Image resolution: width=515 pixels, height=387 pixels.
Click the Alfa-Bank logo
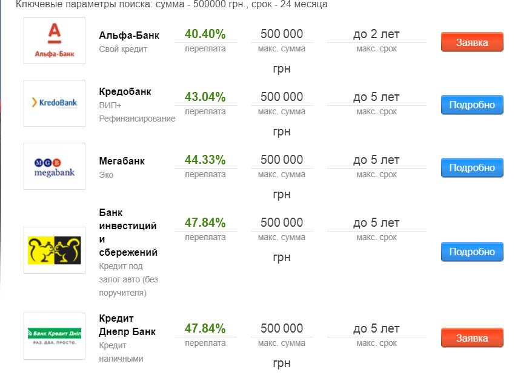55,41
